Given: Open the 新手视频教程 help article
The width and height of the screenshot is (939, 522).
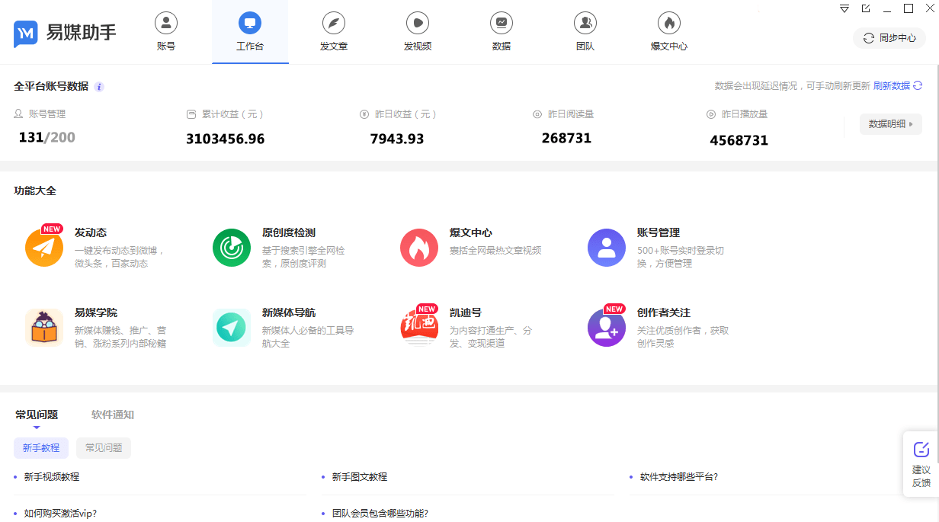Looking at the screenshot, I should click(x=52, y=477).
